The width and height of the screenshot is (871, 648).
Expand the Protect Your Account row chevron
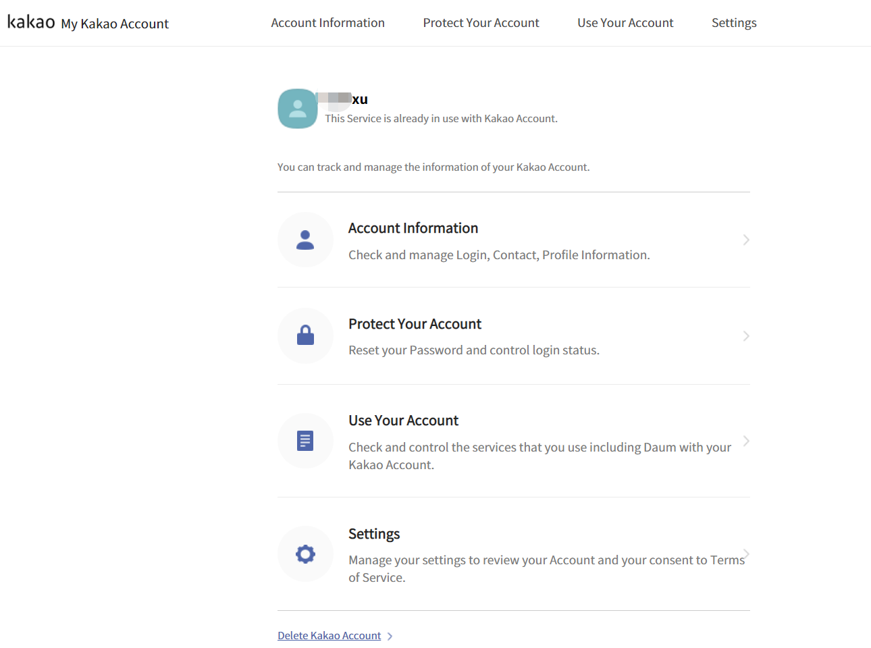(746, 335)
